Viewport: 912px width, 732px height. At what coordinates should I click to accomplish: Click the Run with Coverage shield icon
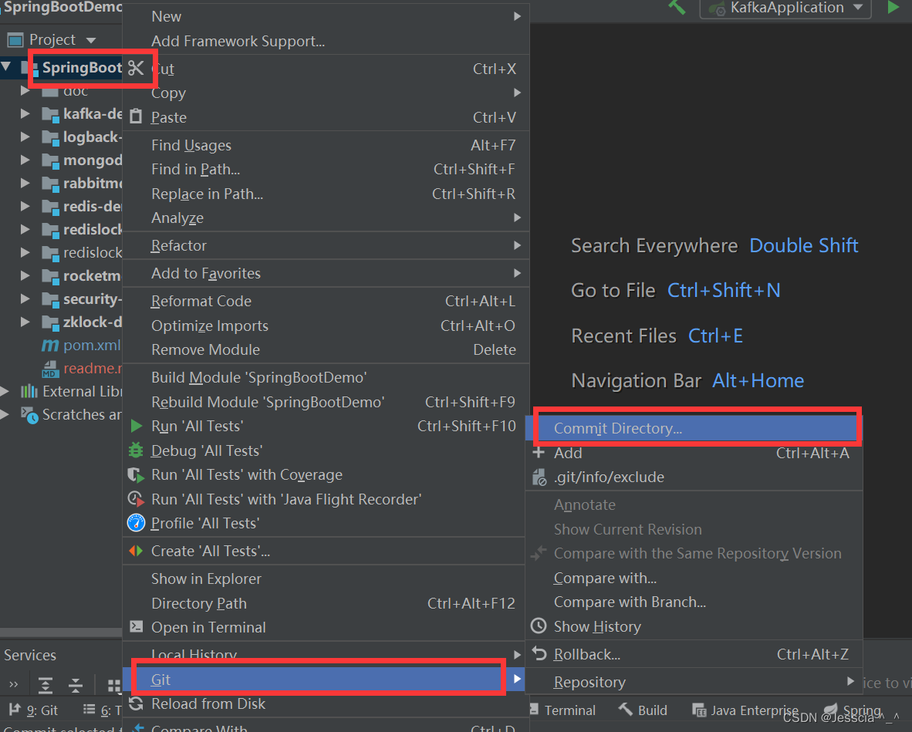[x=136, y=475]
